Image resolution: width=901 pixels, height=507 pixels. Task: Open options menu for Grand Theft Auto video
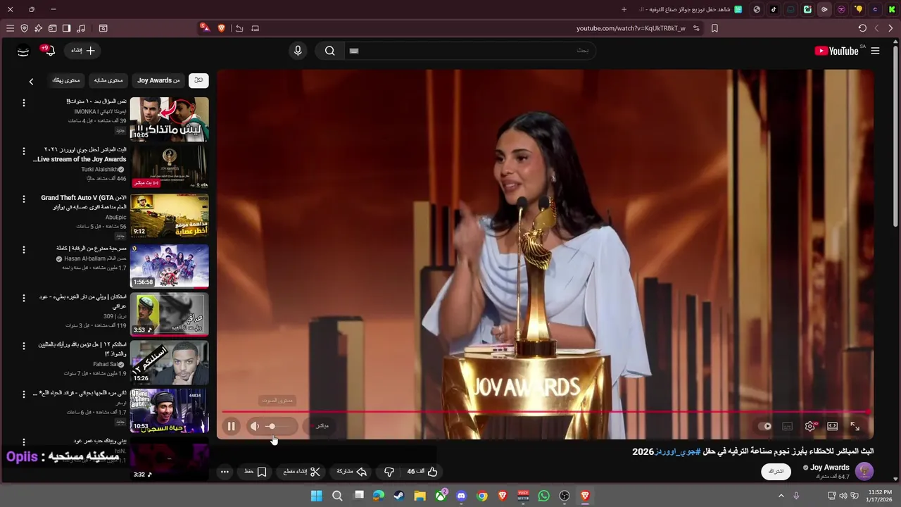(23, 200)
